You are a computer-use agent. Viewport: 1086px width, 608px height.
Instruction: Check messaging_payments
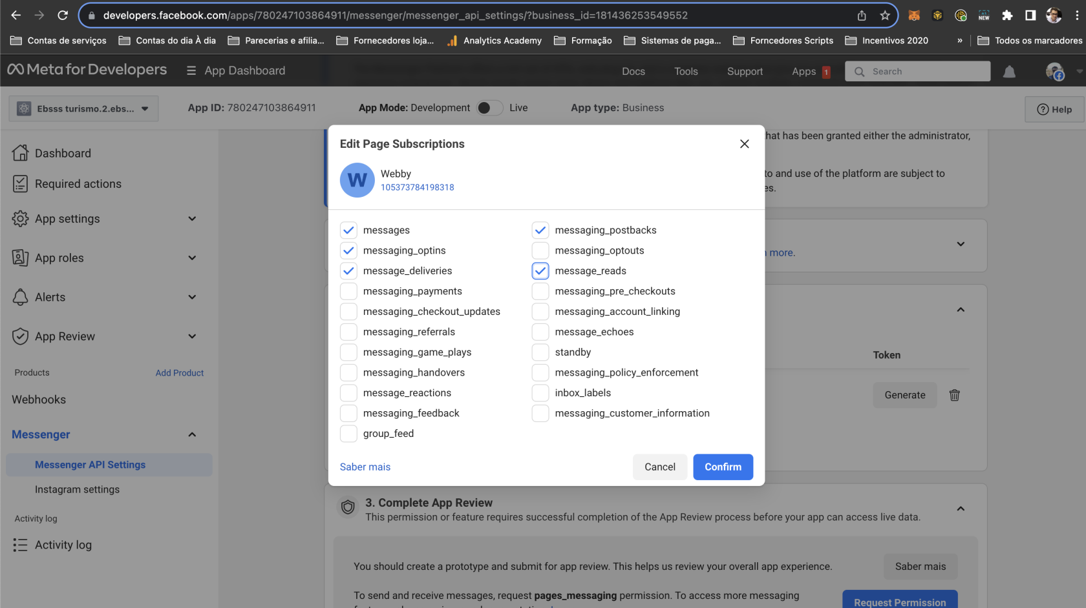pos(348,291)
